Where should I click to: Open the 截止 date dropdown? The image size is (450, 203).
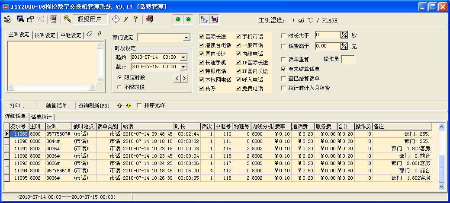(x=183, y=67)
